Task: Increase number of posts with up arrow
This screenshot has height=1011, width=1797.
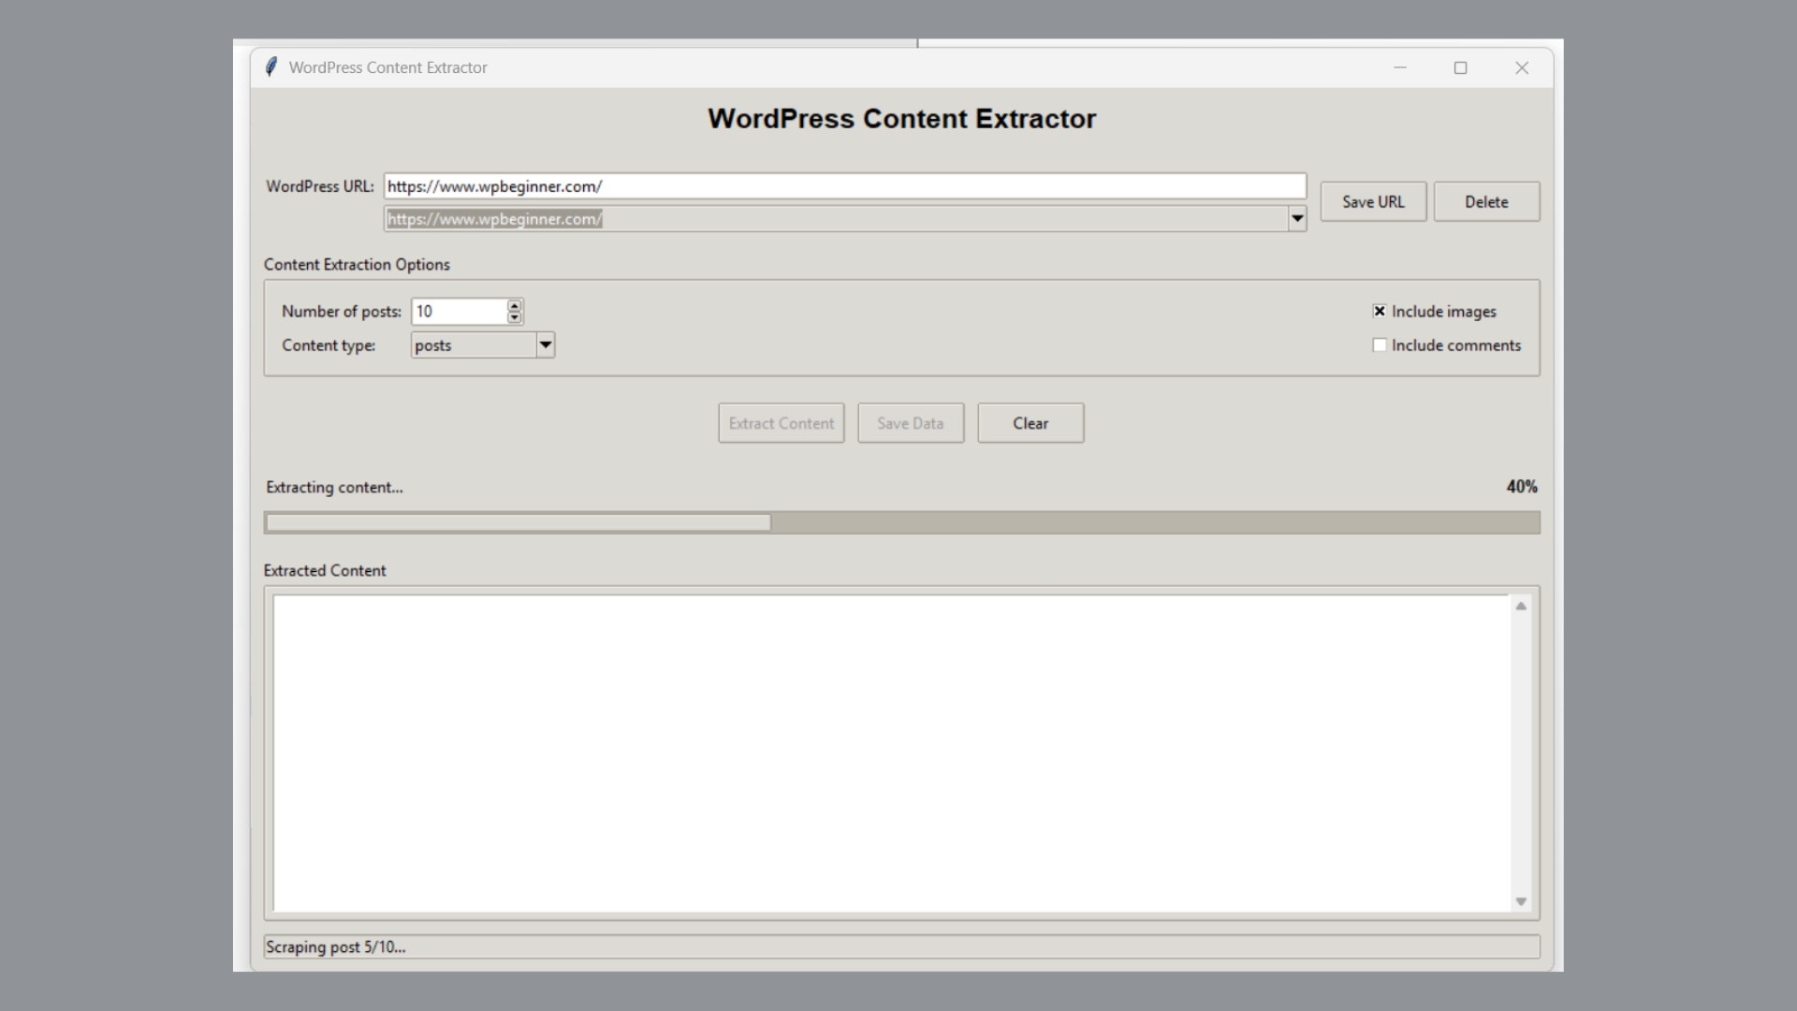Action: (x=514, y=305)
